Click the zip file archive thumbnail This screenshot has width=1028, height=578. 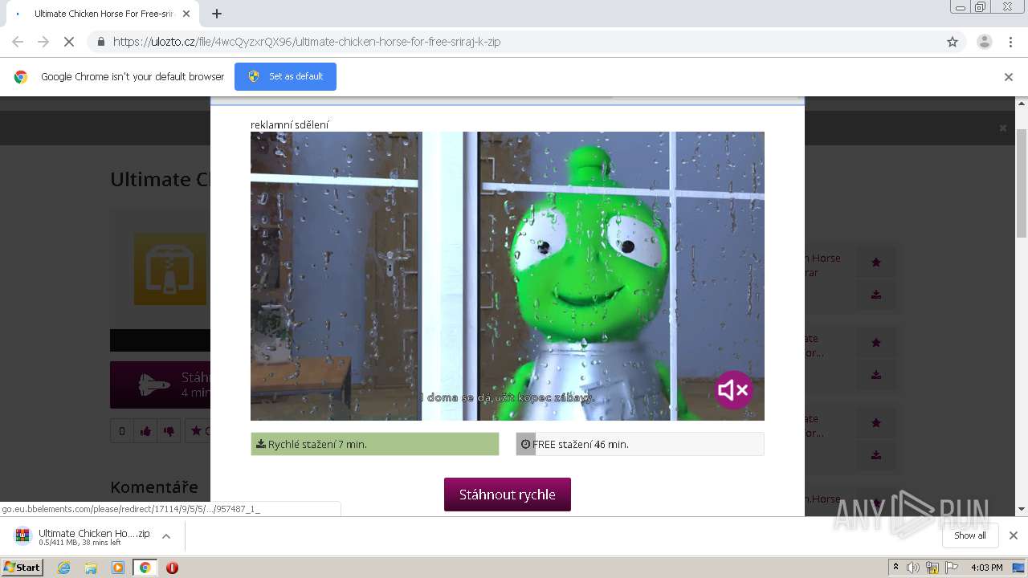[x=170, y=269]
